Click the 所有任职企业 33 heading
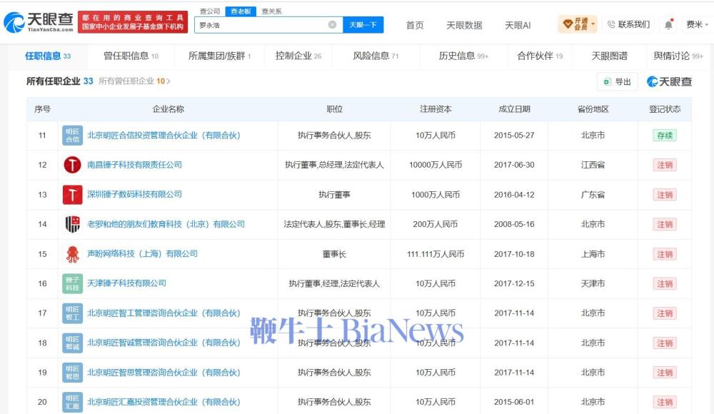 60,81
